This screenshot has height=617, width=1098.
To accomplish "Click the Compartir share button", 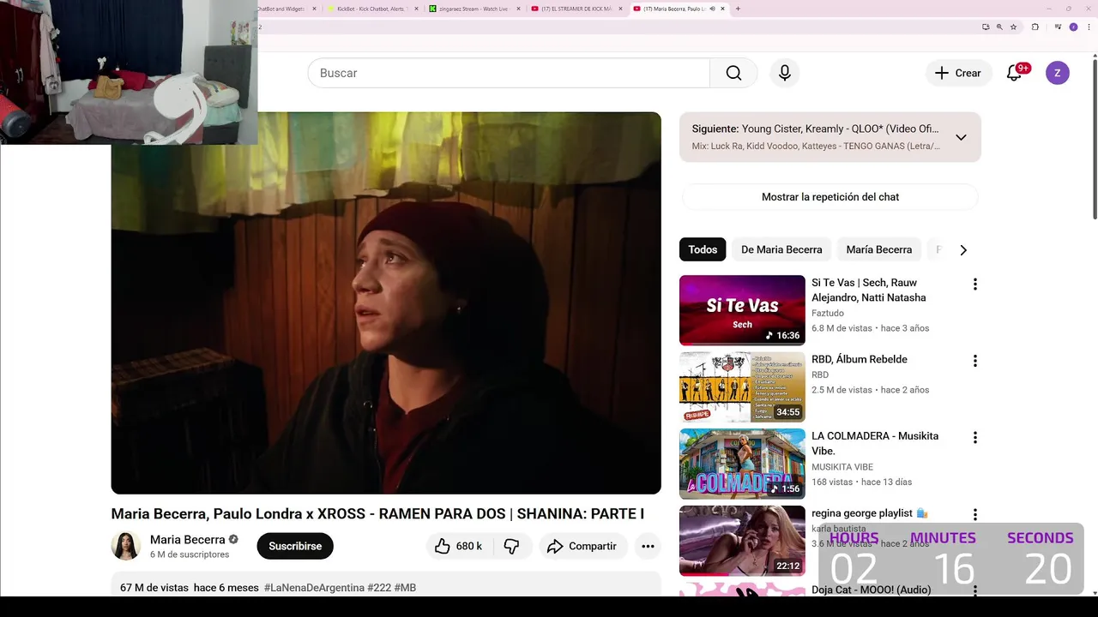I will [x=582, y=546].
